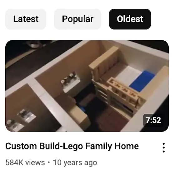Click the 7:52 duration badge
Viewport: 175px width, 175px height.
[x=153, y=120]
